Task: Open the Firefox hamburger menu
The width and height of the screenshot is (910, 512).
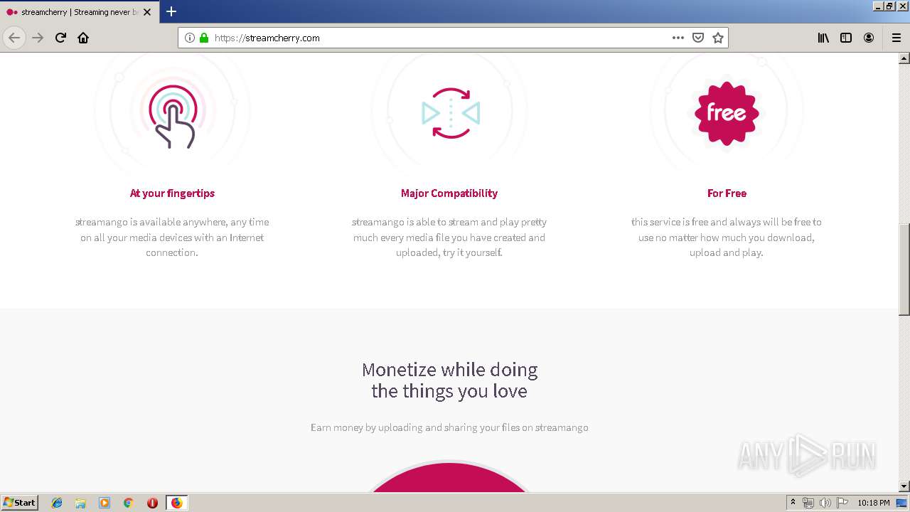Action: (x=896, y=38)
